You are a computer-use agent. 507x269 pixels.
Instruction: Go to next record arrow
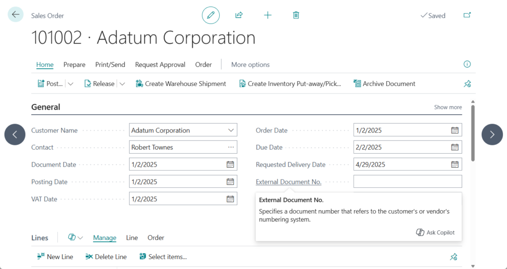(x=492, y=134)
